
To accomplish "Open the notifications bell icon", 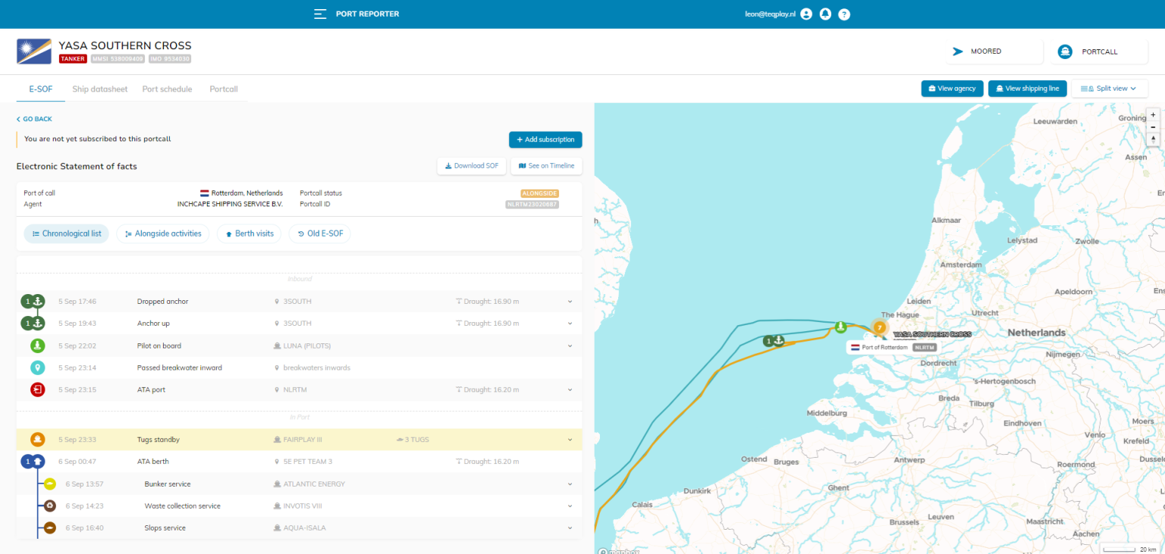I will point(825,14).
